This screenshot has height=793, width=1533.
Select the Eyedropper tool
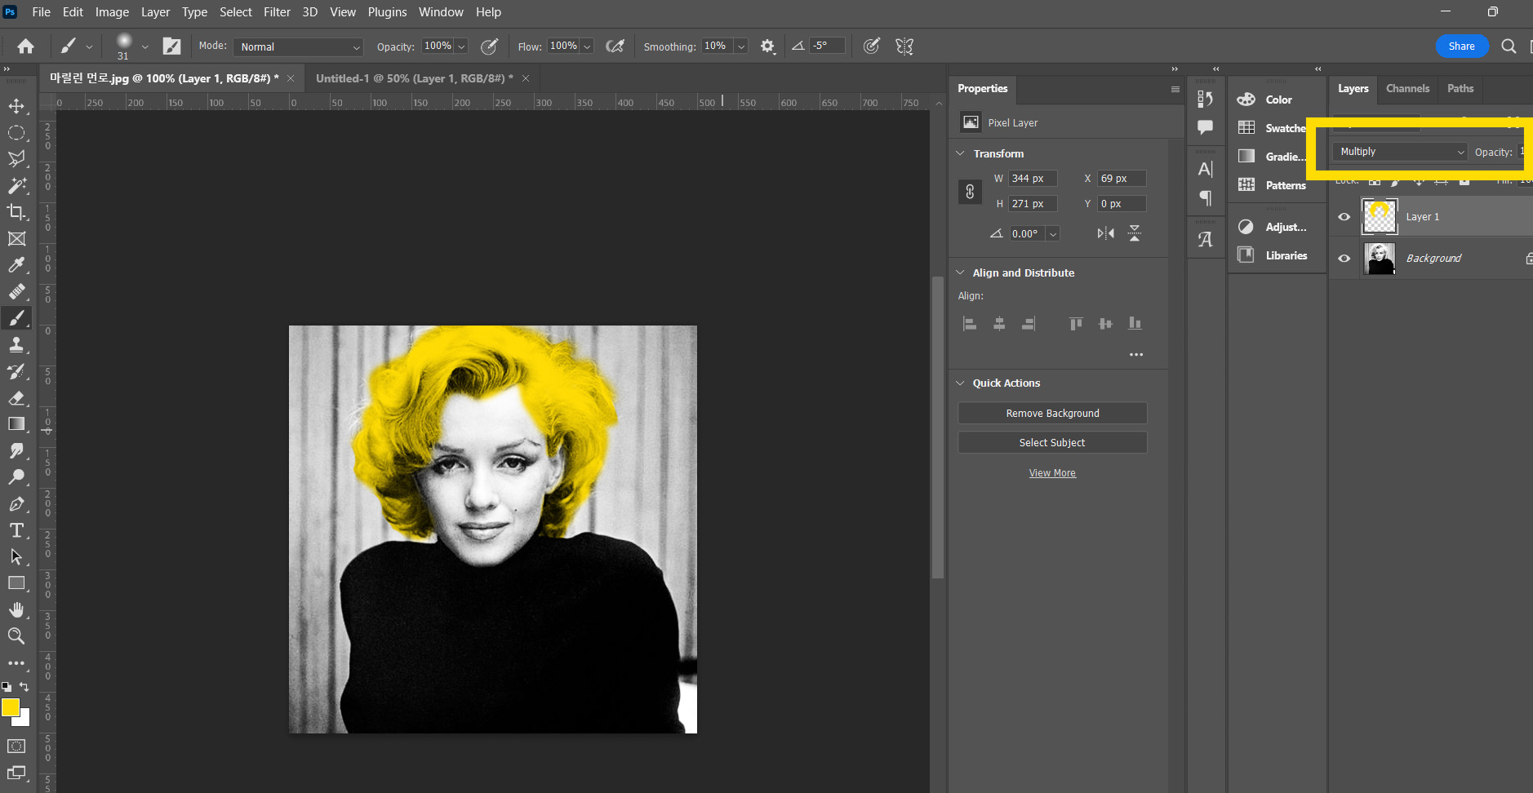[x=16, y=265]
